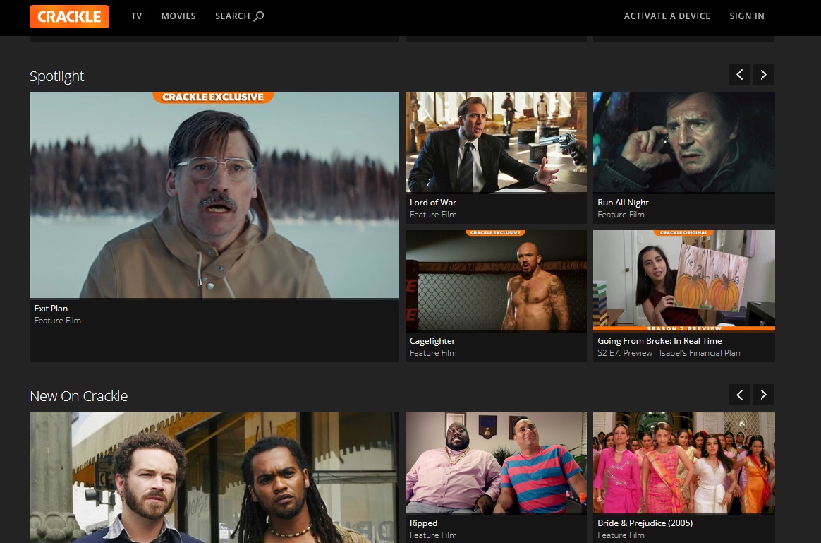Image resolution: width=821 pixels, height=543 pixels.
Task: Select the Lord of War thumbnail
Action: pos(496,142)
